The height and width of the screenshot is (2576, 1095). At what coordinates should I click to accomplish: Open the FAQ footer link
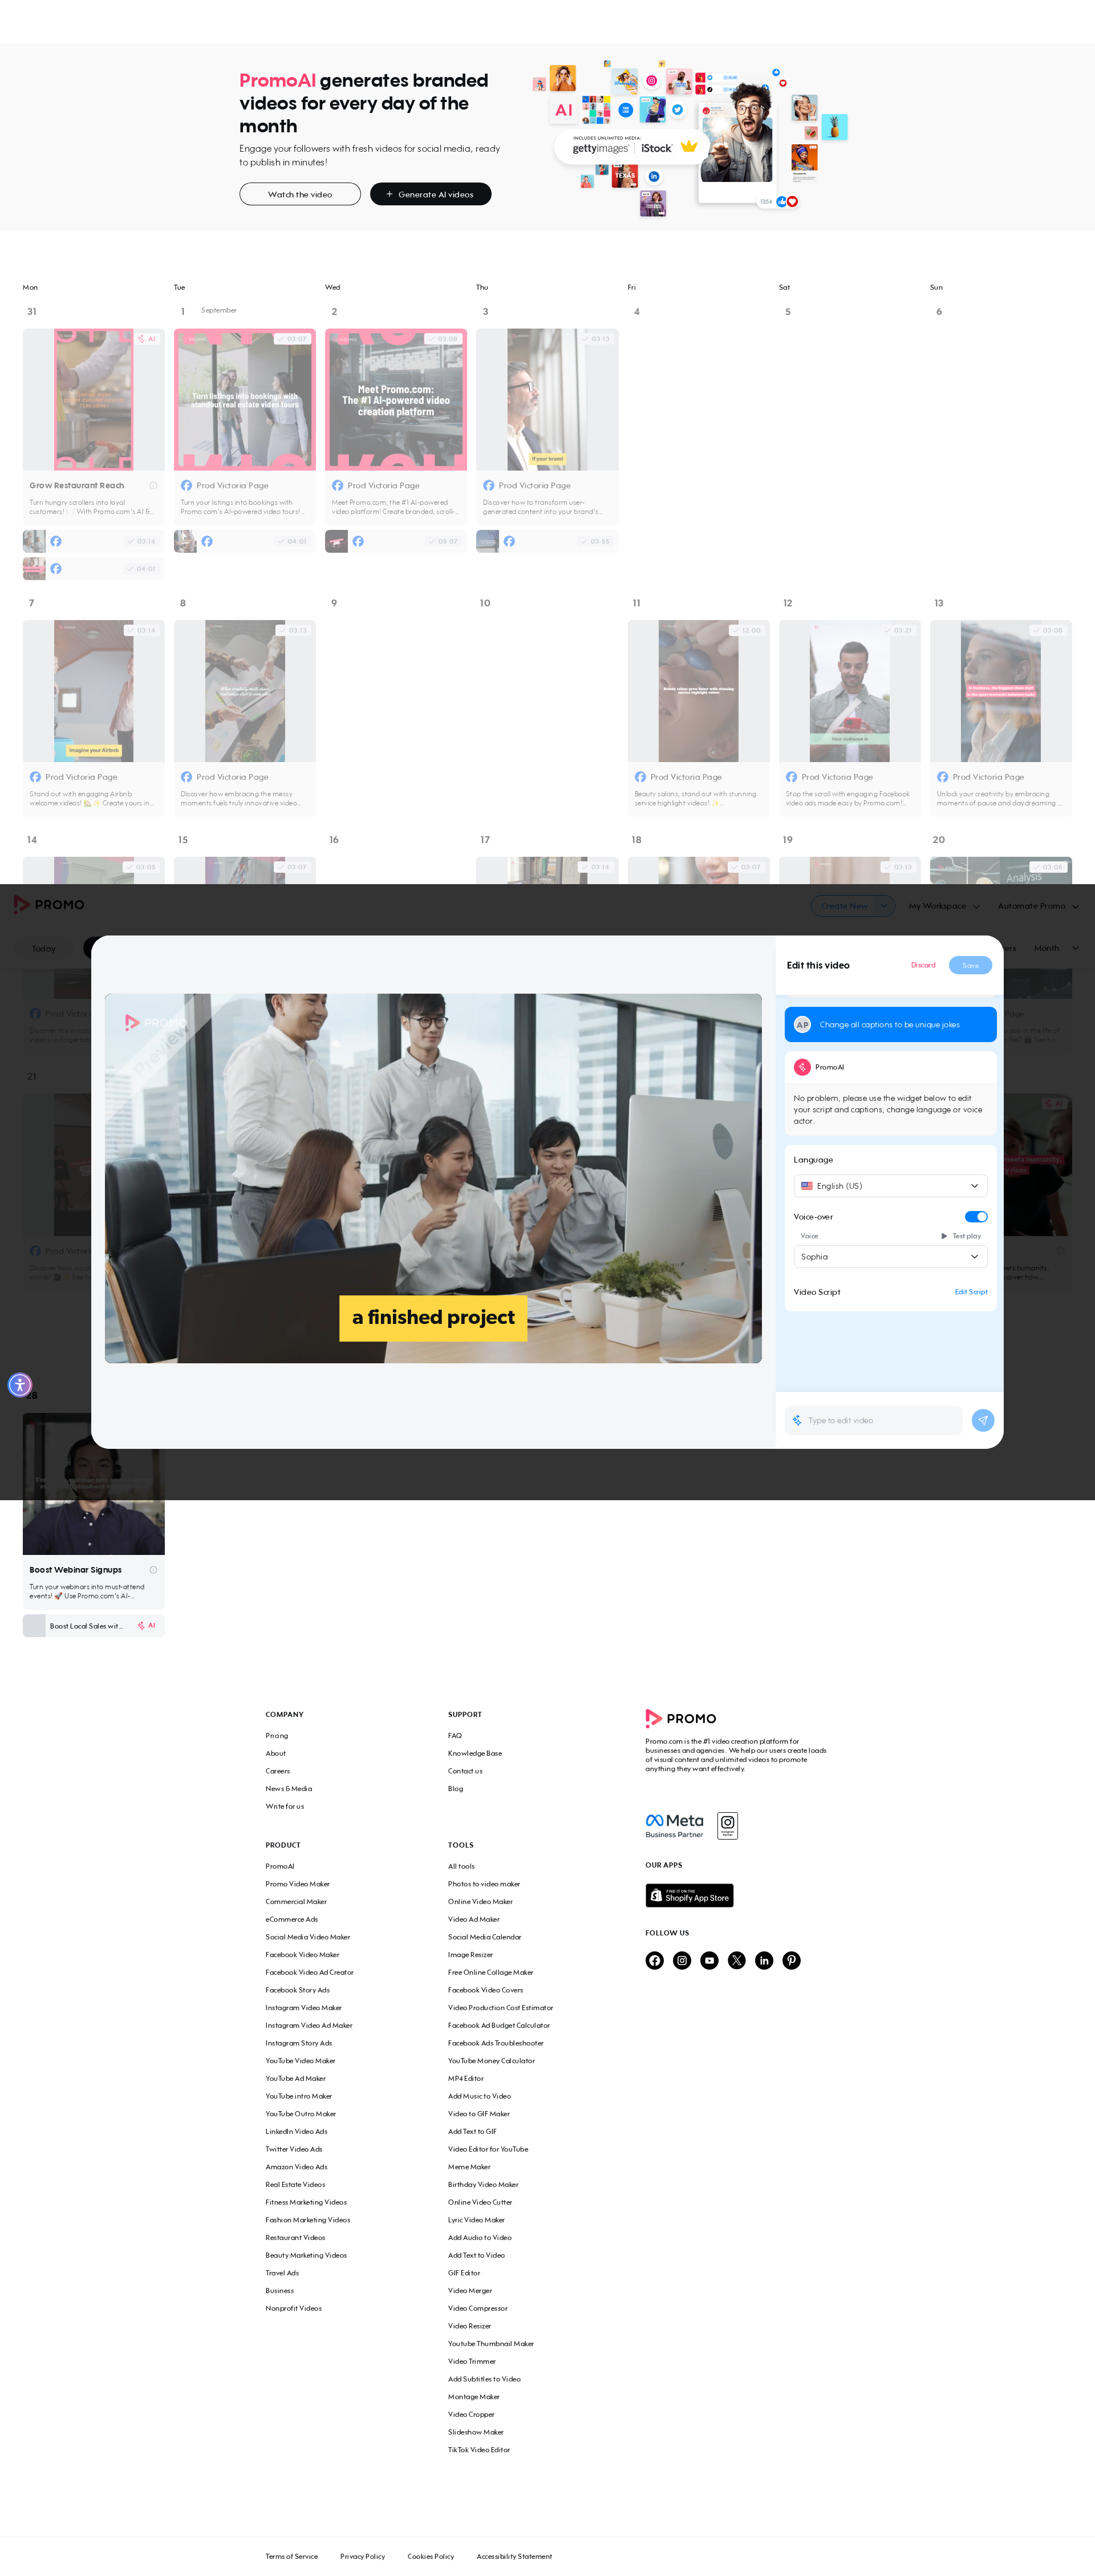click(x=455, y=1736)
